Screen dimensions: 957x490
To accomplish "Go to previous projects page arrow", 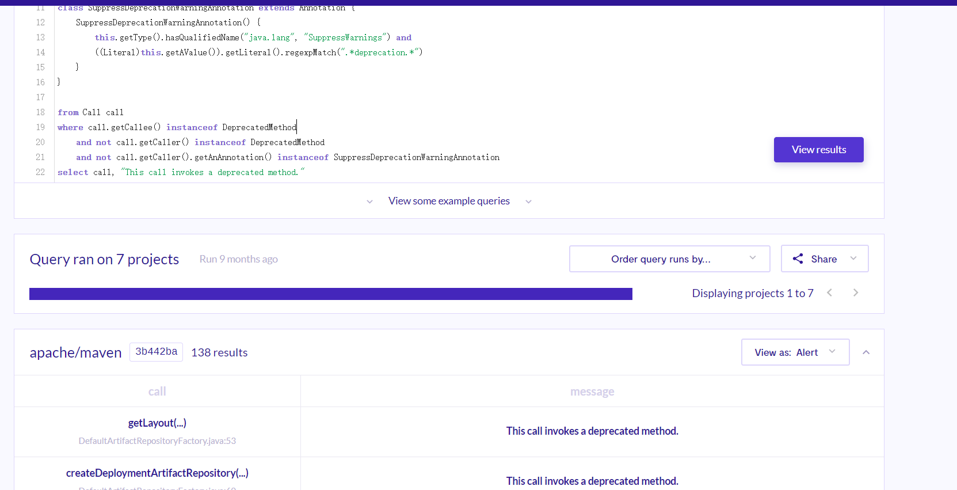I will pyautogui.click(x=829, y=293).
